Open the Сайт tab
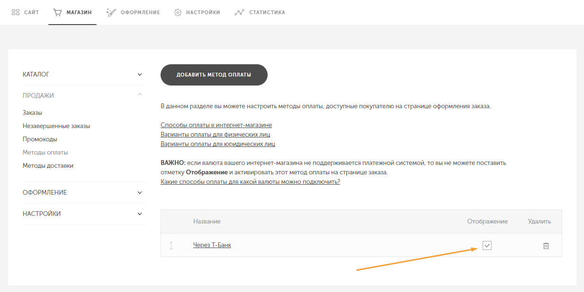Image resolution: width=584 pixels, height=292 pixels. [x=25, y=12]
